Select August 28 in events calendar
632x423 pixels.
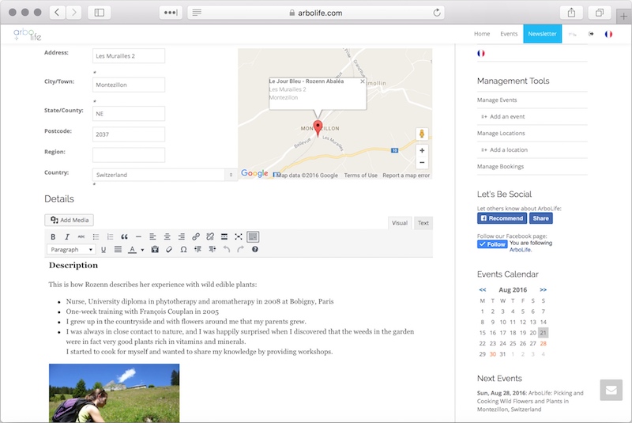tap(543, 344)
